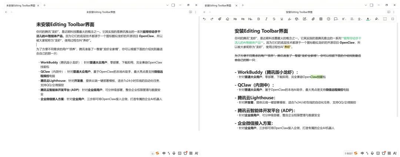The width and height of the screenshot is (400, 157).
Task: Open the text alignment dropdown
Action: coord(360,19)
